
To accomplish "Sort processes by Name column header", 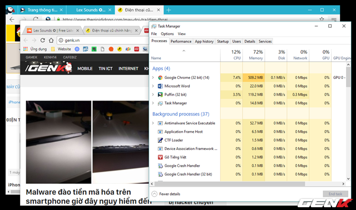I will [x=185, y=55].
